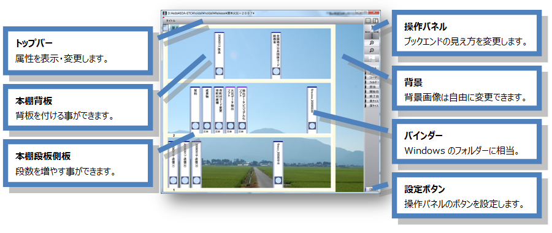Select the コード item in side panel
552x233 pixels.
coord(372,77)
